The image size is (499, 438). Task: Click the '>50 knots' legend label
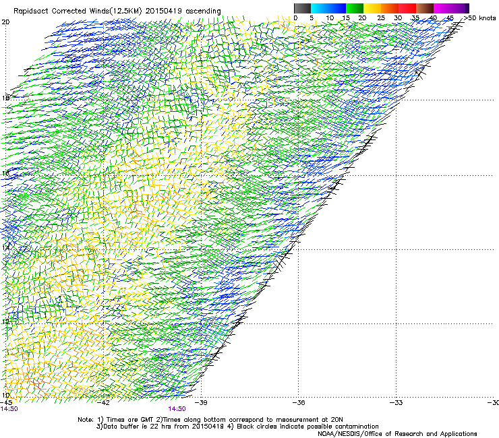480,18
